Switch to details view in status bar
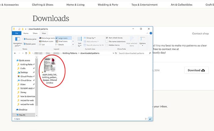 click(146, 119)
